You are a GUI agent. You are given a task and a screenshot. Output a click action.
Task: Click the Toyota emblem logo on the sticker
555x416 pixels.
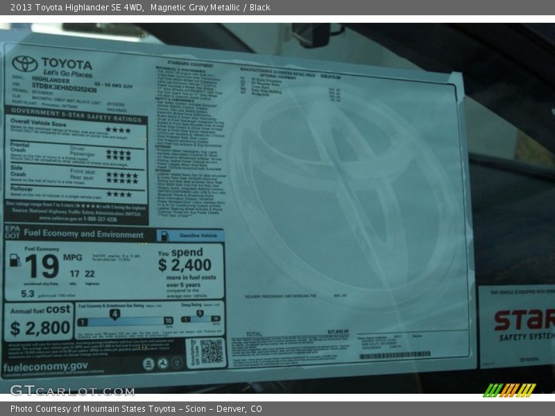tap(25, 64)
